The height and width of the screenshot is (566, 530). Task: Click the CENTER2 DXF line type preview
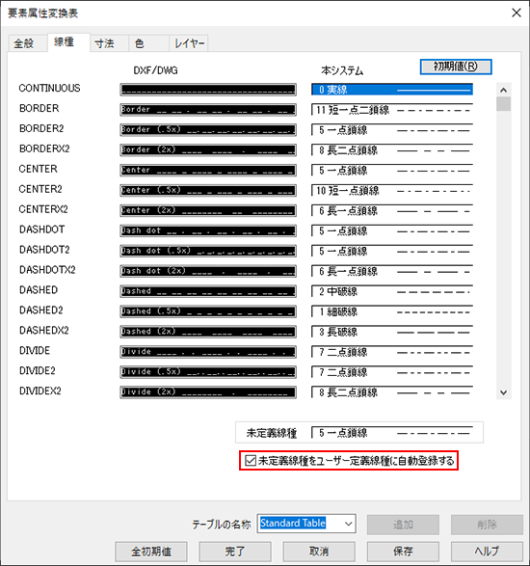(x=208, y=190)
